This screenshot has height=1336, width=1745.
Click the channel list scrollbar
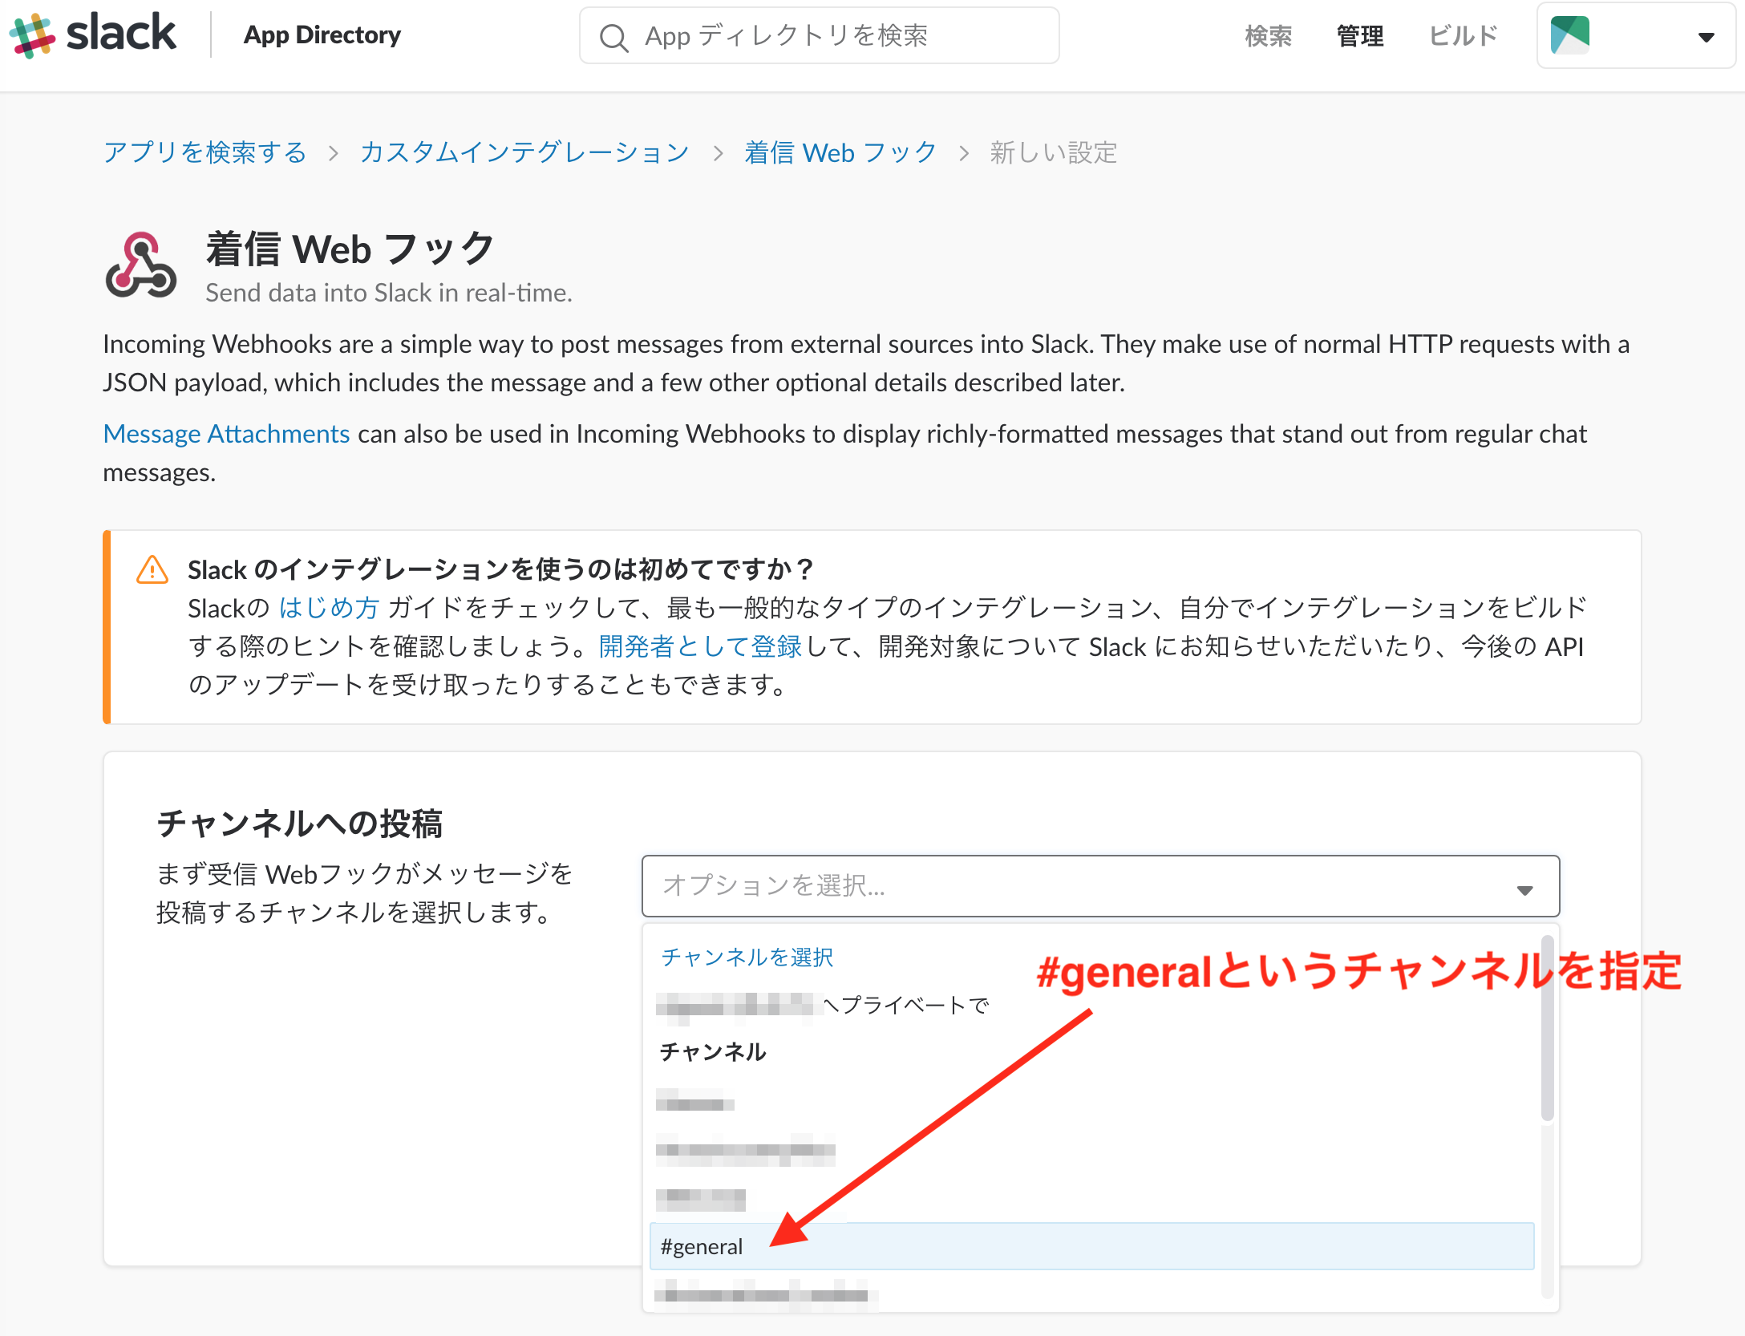tap(1547, 1027)
